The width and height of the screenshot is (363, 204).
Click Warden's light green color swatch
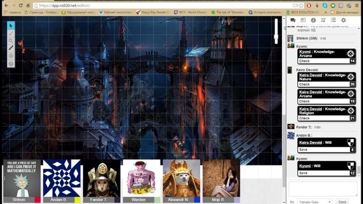(x=157, y=199)
